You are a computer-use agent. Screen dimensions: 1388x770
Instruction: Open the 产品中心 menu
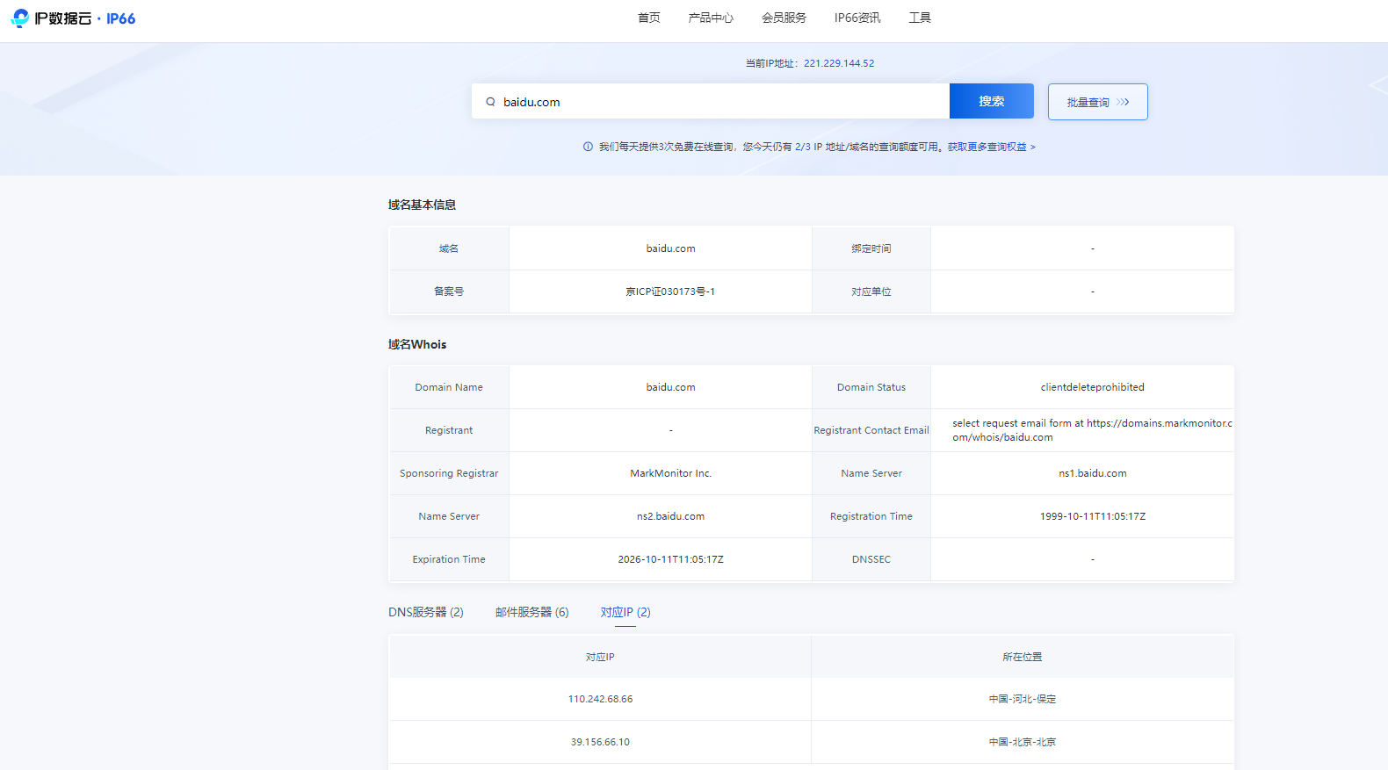711,18
